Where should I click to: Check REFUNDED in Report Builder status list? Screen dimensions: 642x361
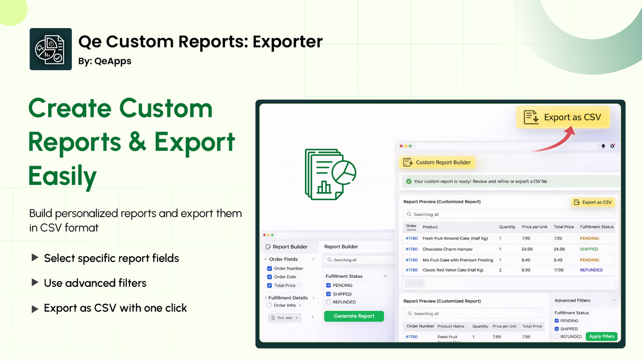pyautogui.click(x=329, y=302)
